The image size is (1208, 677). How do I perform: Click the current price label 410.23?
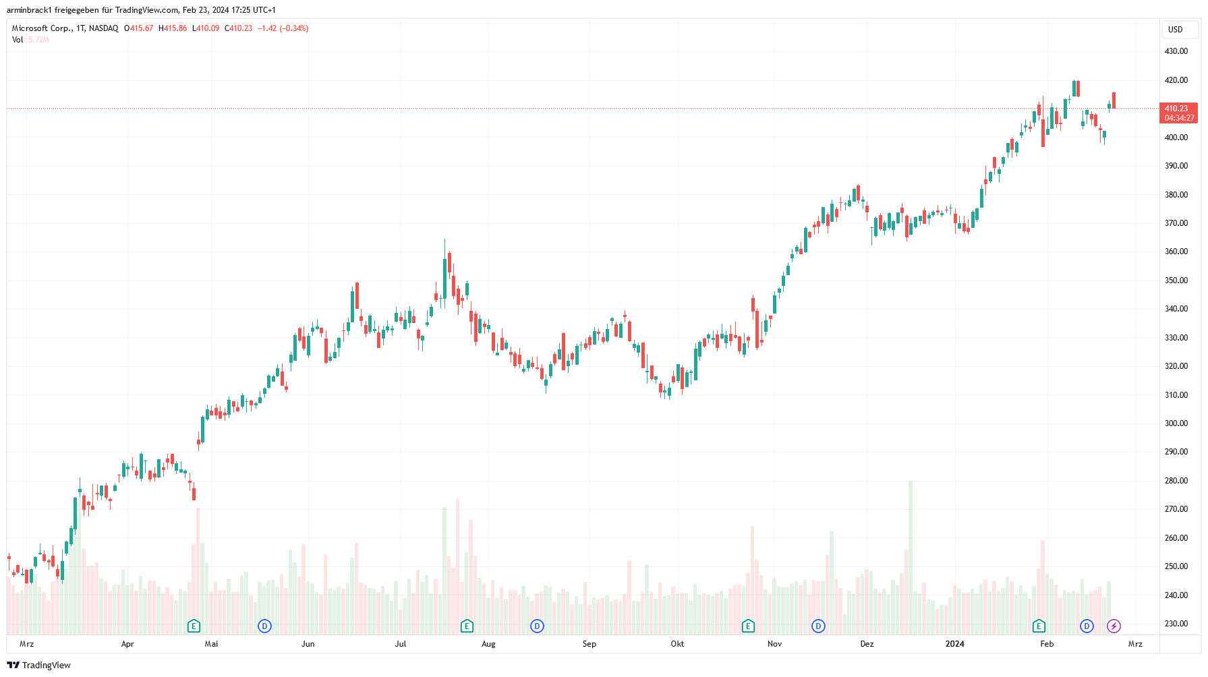coord(1176,109)
